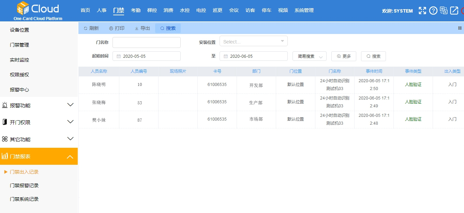Open 设备位置 in the sidebar
Screen dimensions: 464x213
pyautogui.click(x=19, y=30)
